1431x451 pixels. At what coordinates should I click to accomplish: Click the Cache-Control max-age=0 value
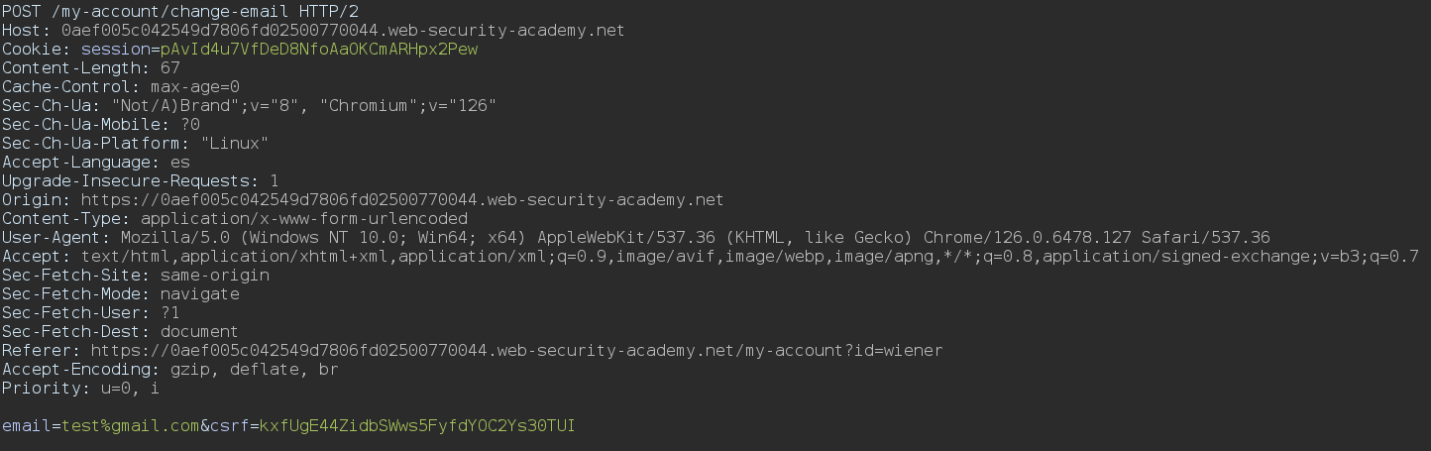195,86
